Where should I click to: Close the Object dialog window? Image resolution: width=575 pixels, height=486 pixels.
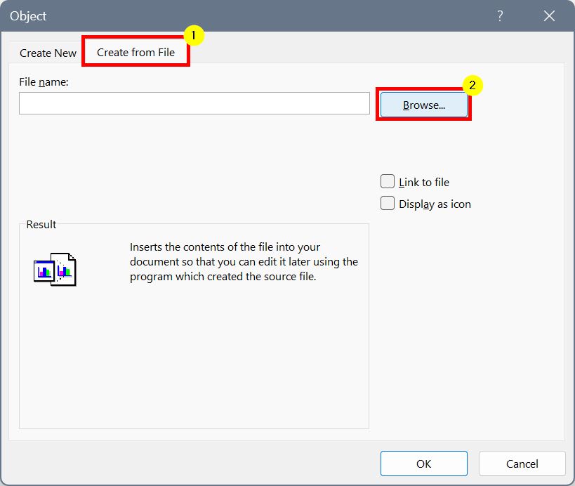[549, 15]
